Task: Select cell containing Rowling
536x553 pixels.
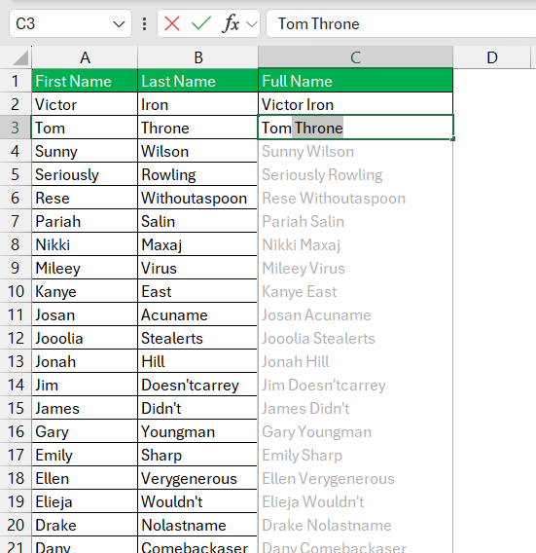Action: click(x=197, y=174)
